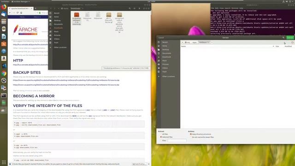Sort by Size column in Extract dialog
Image resolution: width=295 pixels, height=166 pixels.
[277, 46]
